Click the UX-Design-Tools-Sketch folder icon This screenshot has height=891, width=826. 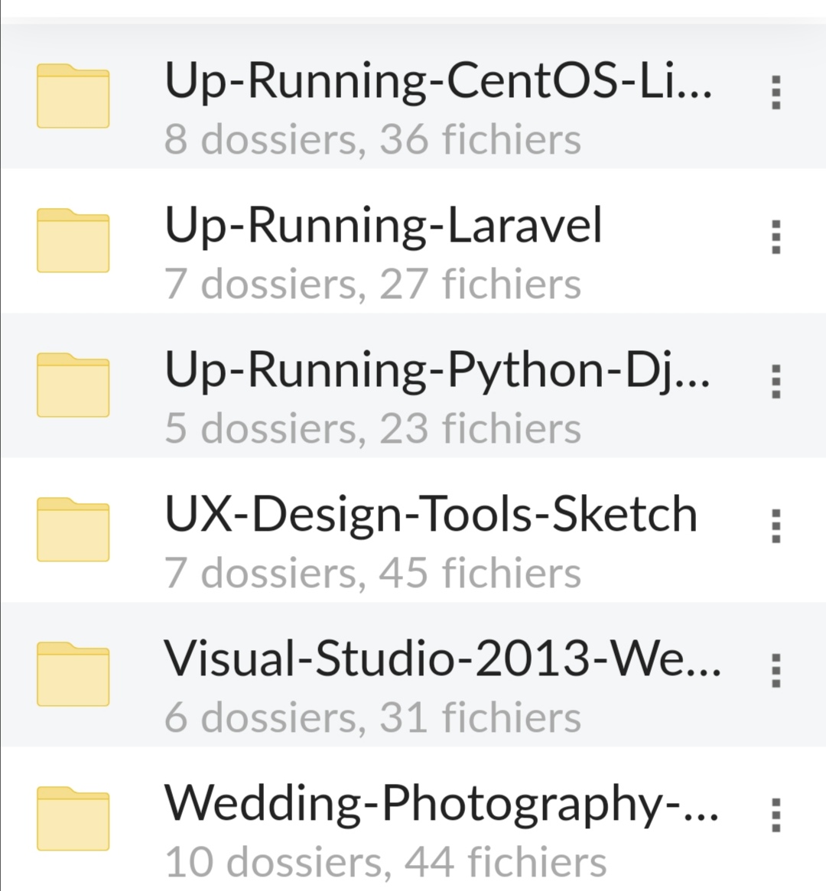(x=73, y=529)
